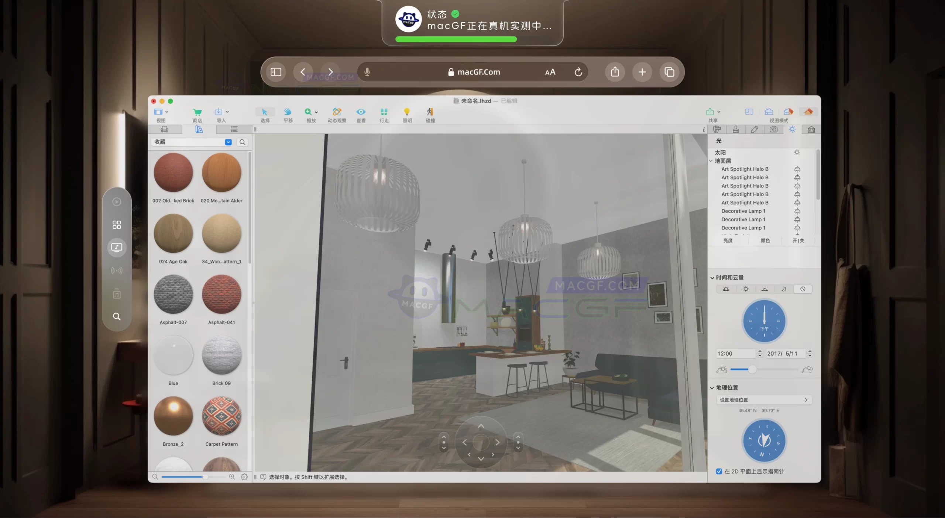Viewport: 945px width, 518px height.
Task: Toggle 在 2D 平面上显示指南针 checkbox
Action: click(x=719, y=472)
